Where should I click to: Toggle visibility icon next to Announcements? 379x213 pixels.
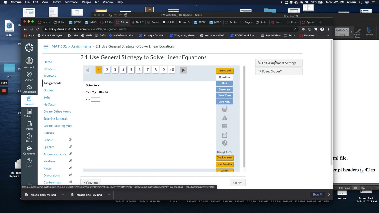(x=70, y=154)
